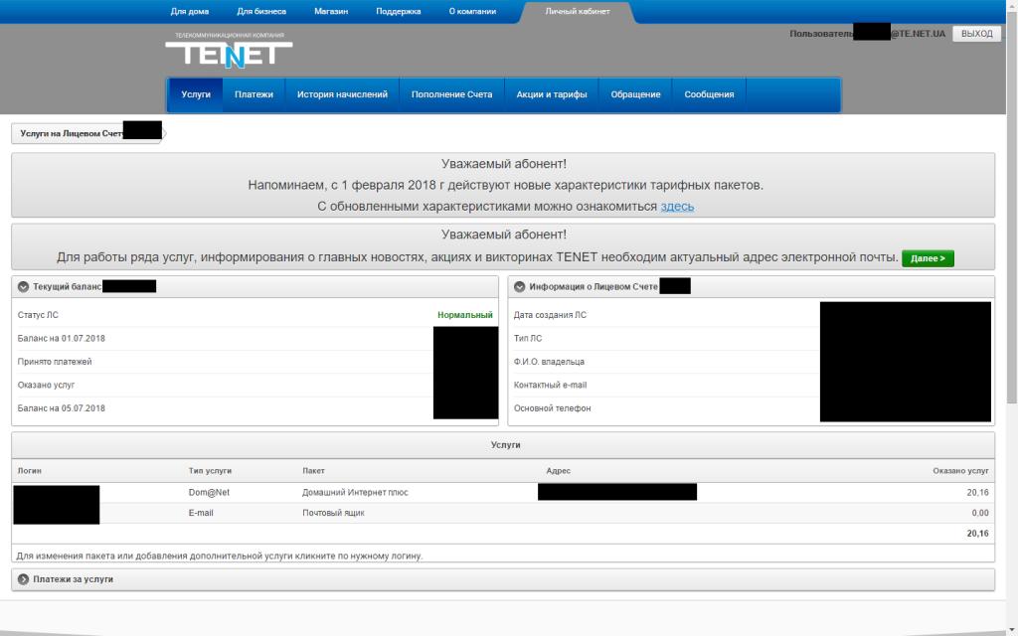
Task: Click the Адрес column header
Action: (x=559, y=471)
